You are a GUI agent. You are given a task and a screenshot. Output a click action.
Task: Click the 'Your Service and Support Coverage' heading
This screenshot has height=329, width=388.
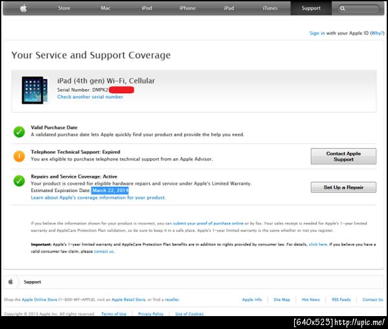(91, 55)
